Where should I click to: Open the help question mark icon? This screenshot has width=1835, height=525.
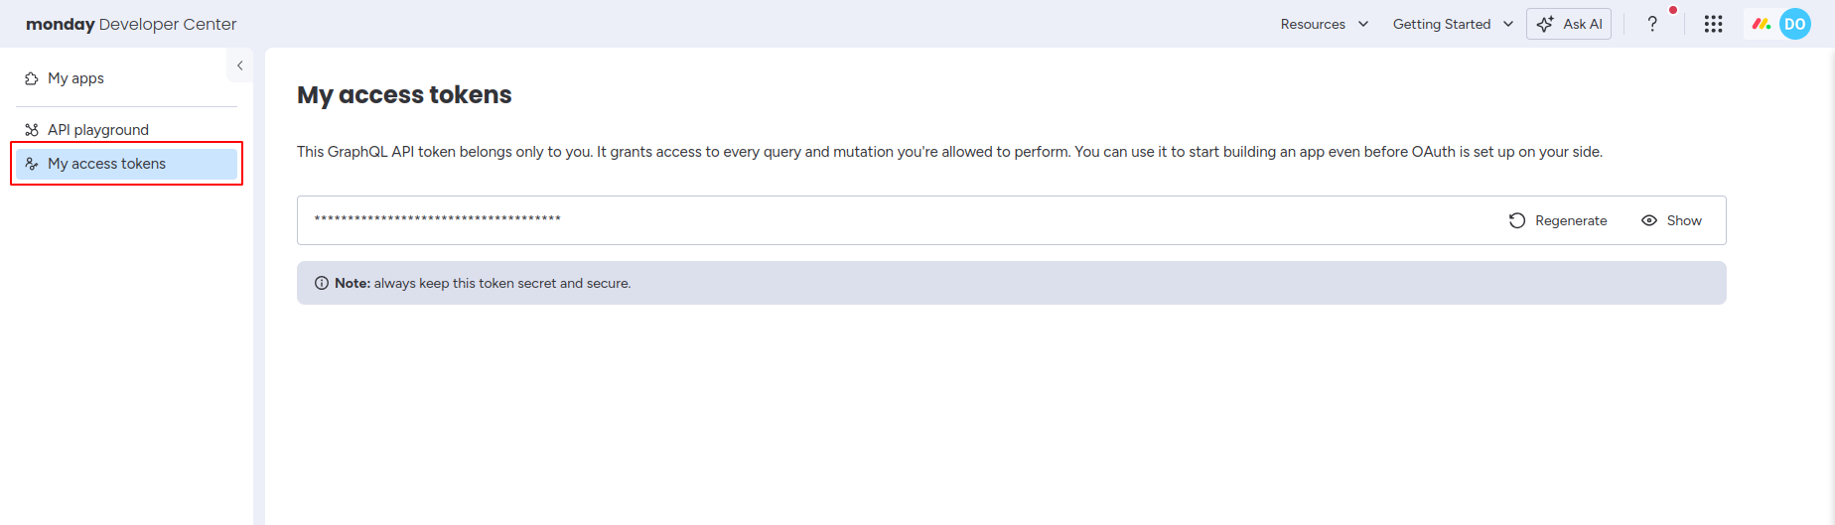coord(1652,24)
